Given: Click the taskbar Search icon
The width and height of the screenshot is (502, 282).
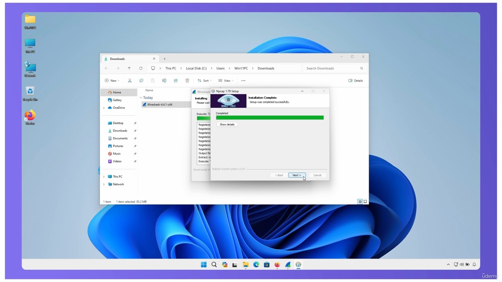Looking at the screenshot, I should pos(214,265).
